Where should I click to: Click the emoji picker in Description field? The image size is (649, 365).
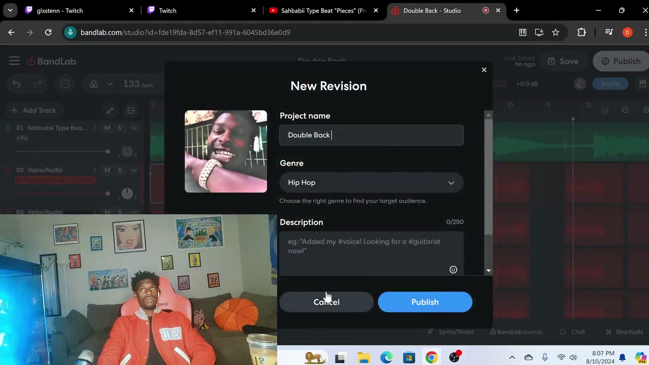[453, 270]
